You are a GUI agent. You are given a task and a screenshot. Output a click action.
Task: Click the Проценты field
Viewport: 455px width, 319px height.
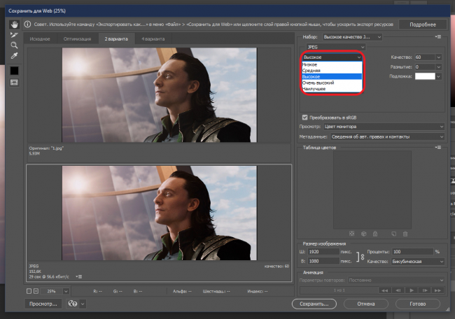coord(412,252)
